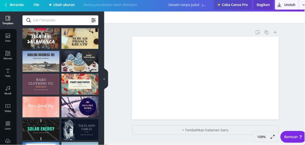Click the Bagikan share button

263,5
